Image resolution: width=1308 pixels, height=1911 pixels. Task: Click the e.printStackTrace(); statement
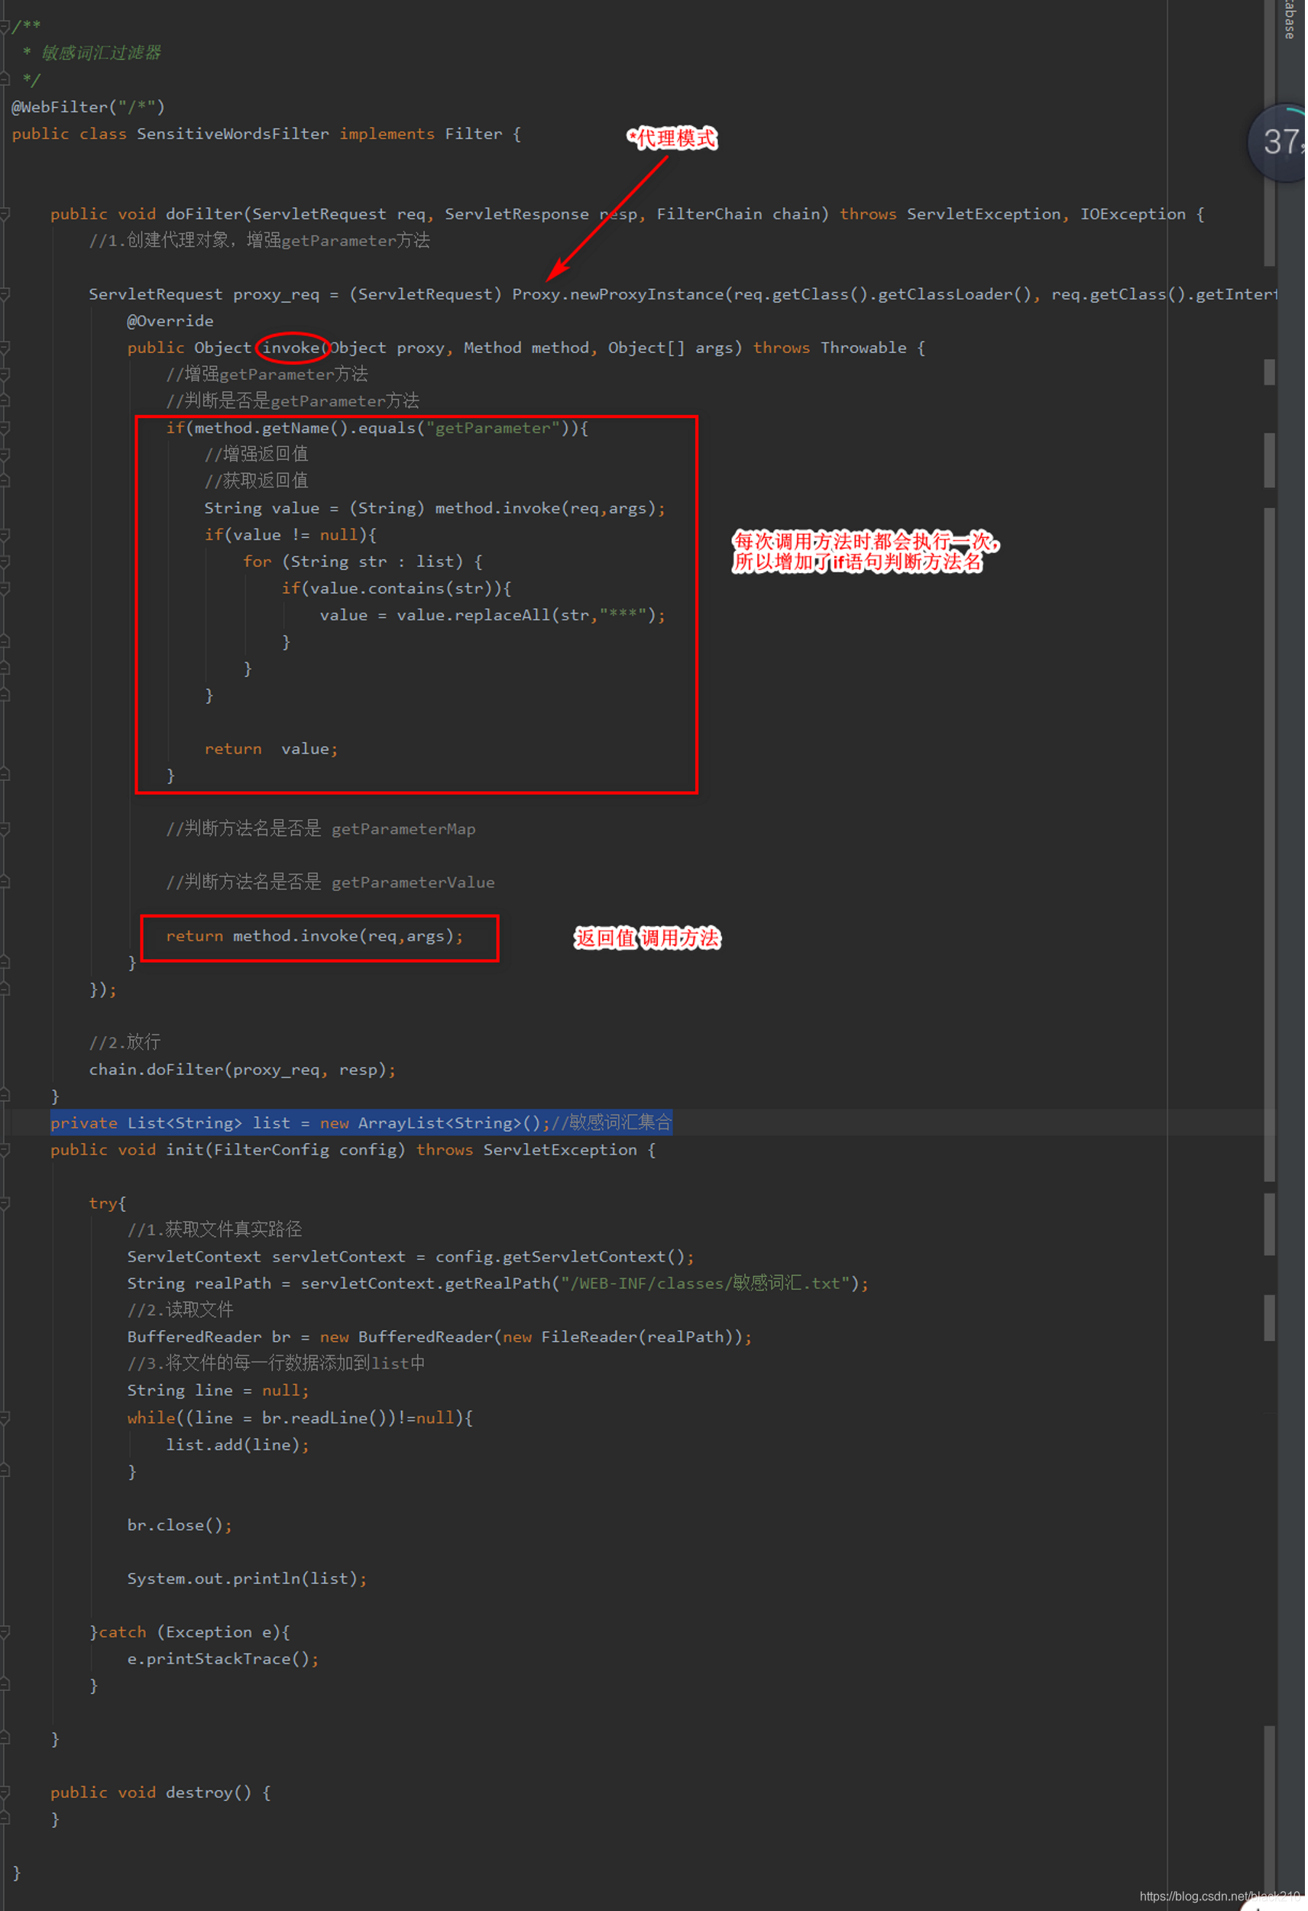pyautogui.click(x=223, y=1659)
